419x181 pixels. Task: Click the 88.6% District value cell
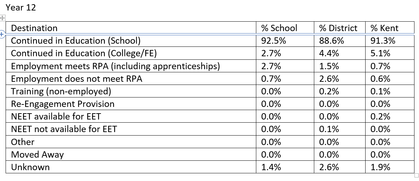[x=340, y=41]
